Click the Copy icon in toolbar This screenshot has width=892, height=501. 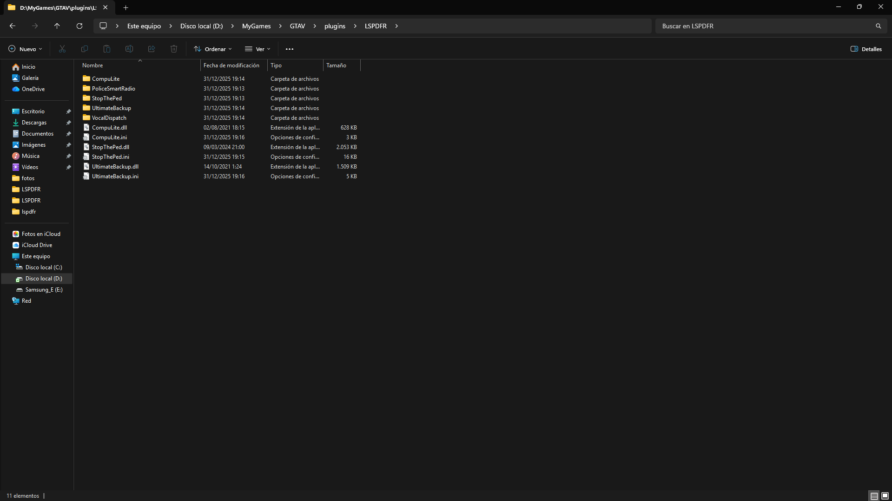click(85, 49)
